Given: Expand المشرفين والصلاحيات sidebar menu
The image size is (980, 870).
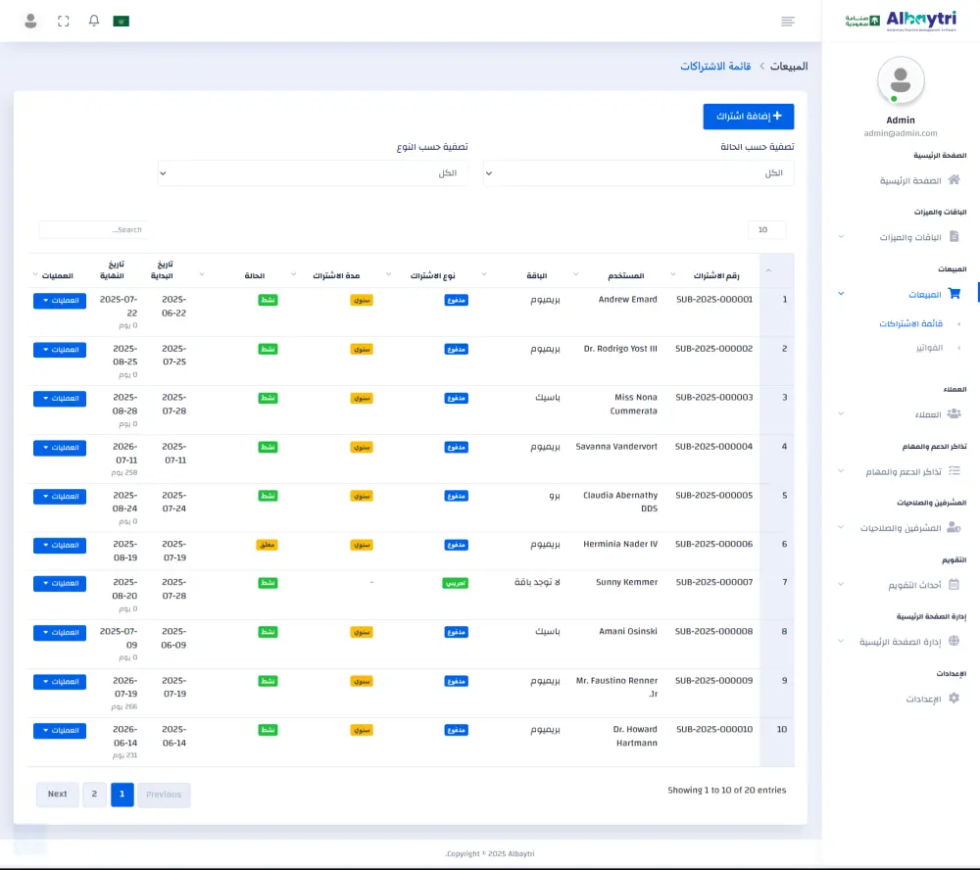Looking at the screenshot, I should [x=902, y=528].
